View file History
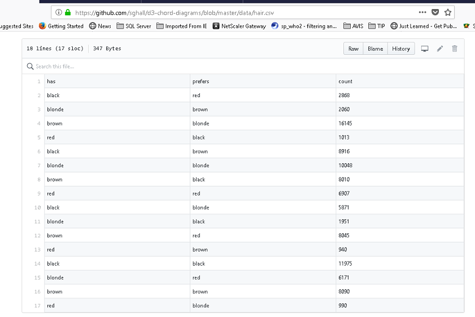The width and height of the screenshot is (475, 317). pos(401,49)
